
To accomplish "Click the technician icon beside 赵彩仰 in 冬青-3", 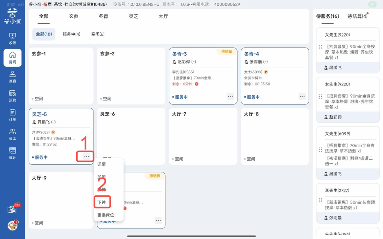I will tap(174, 62).
